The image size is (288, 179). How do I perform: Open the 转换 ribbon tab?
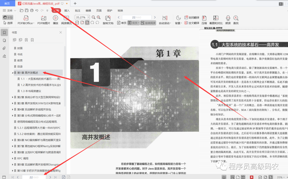[120, 10]
